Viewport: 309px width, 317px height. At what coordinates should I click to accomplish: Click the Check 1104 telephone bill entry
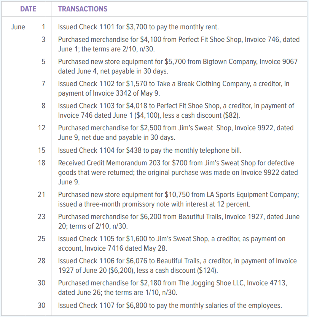pos(150,150)
